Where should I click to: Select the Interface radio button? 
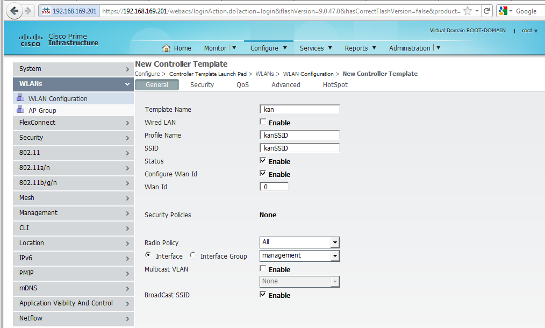point(148,255)
